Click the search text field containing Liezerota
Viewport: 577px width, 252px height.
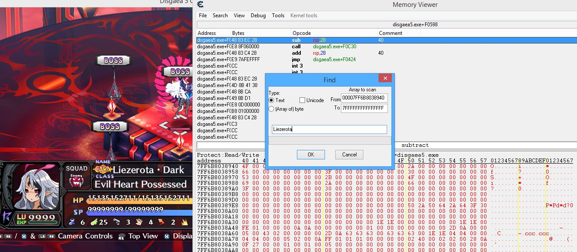click(x=329, y=129)
